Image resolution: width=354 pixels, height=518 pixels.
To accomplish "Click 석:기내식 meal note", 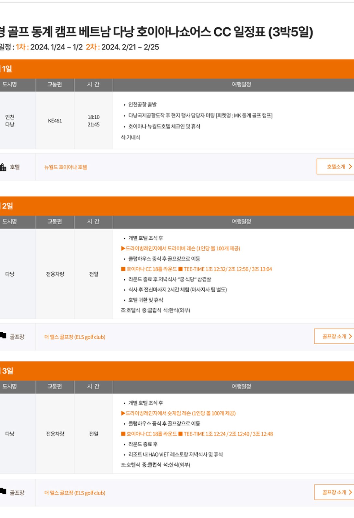I will pos(130,137).
